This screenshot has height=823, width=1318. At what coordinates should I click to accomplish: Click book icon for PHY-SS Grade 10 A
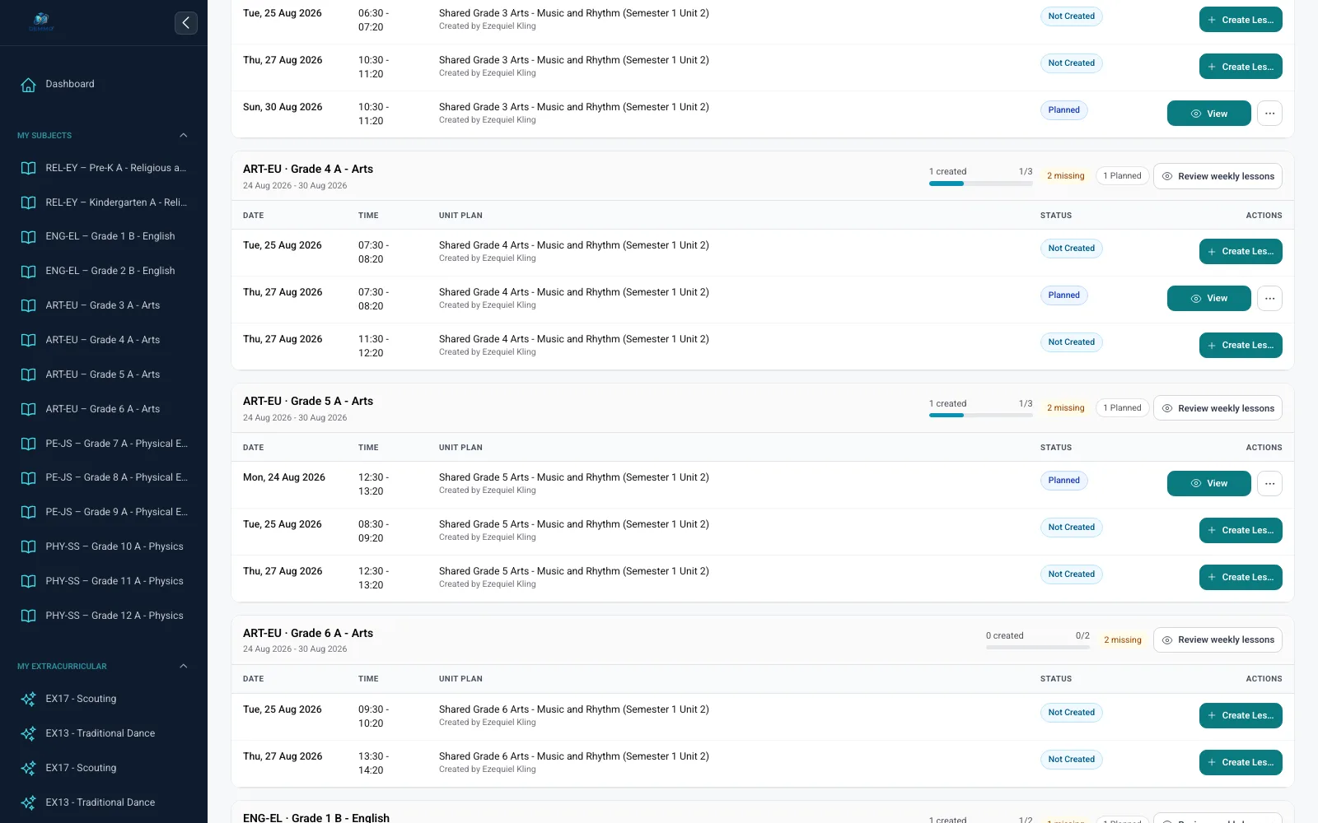click(x=28, y=546)
